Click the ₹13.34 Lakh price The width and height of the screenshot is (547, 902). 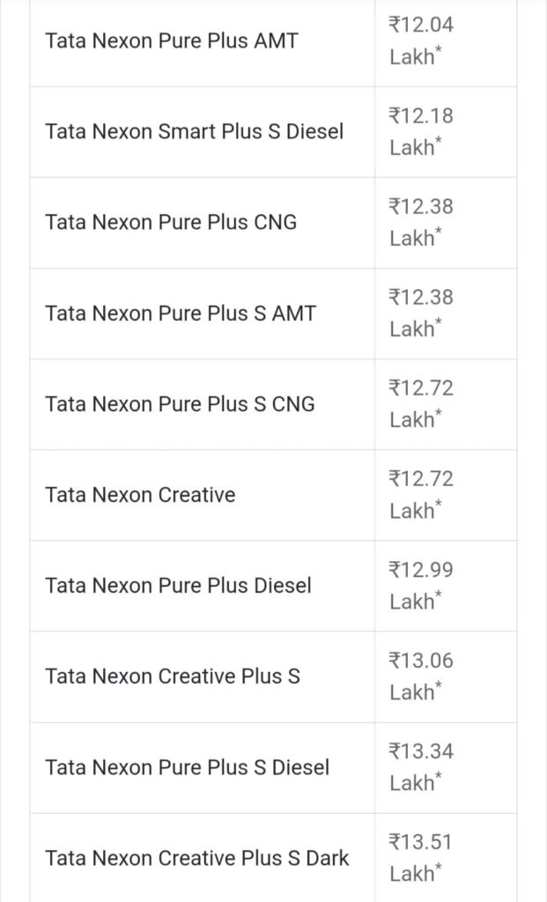point(422,766)
